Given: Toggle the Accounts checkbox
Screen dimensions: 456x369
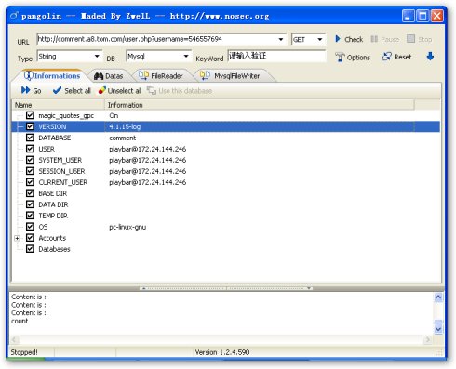Looking at the screenshot, I should [30, 238].
